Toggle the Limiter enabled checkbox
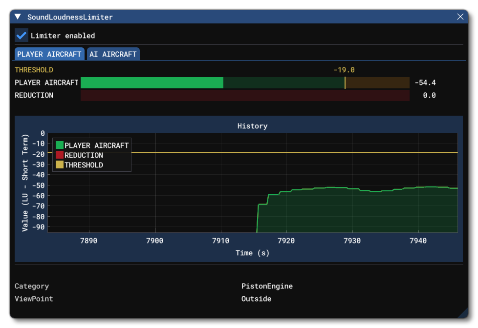Image resolution: width=478 pixels, height=328 pixels. 22,36
